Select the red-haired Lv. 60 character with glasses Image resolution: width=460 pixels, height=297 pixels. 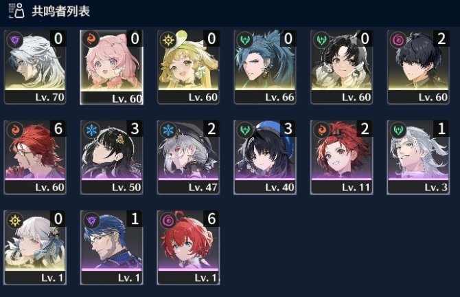(35, 157)
